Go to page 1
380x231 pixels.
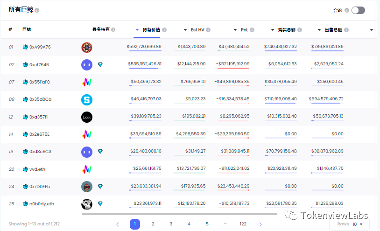click(x=135, y=224)
